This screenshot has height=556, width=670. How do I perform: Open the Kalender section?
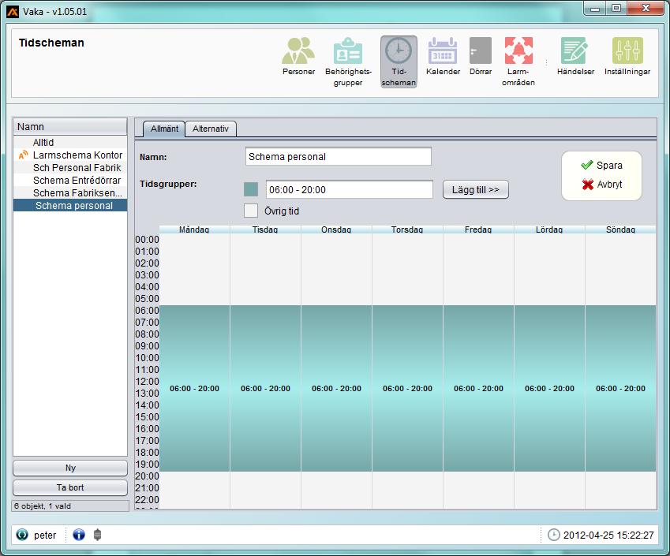pos(443,56)
